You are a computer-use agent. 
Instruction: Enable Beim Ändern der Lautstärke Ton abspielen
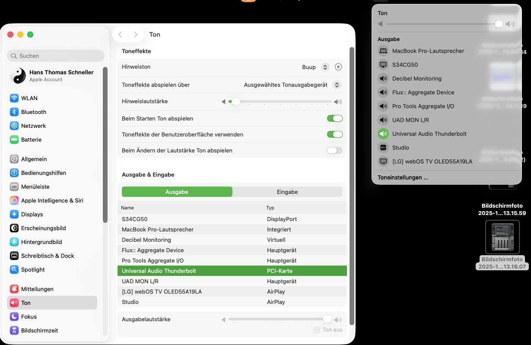click(335, 150)
